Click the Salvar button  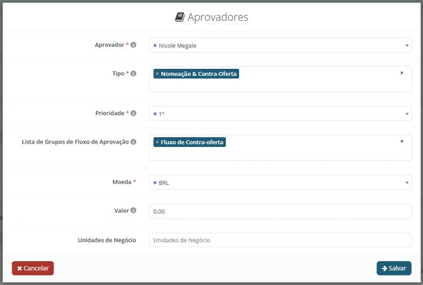click(393, 268)
